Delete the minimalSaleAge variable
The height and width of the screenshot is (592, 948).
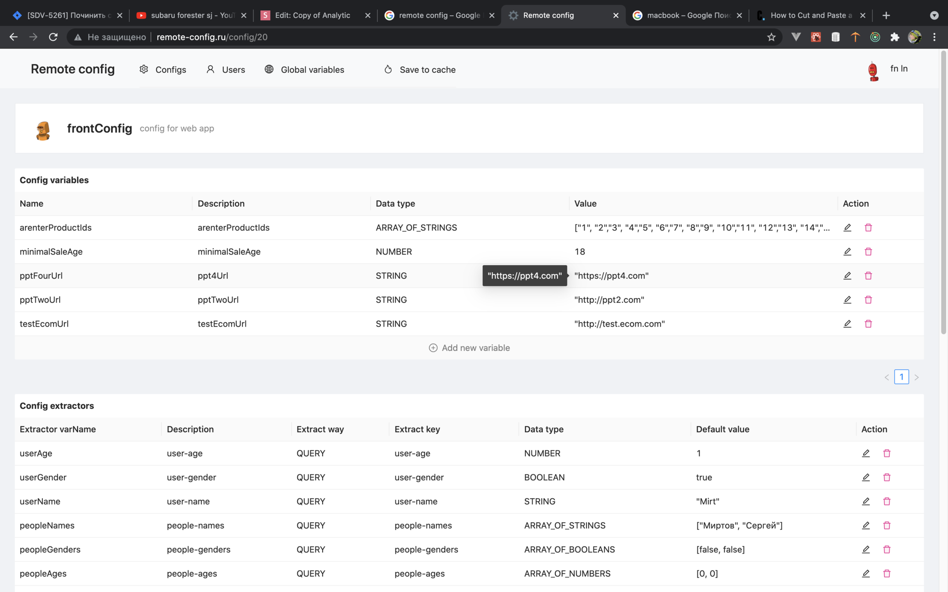coord(868,252)
